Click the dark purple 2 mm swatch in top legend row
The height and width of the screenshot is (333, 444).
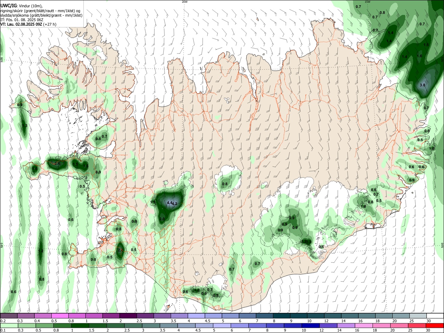tap(128, 316)
